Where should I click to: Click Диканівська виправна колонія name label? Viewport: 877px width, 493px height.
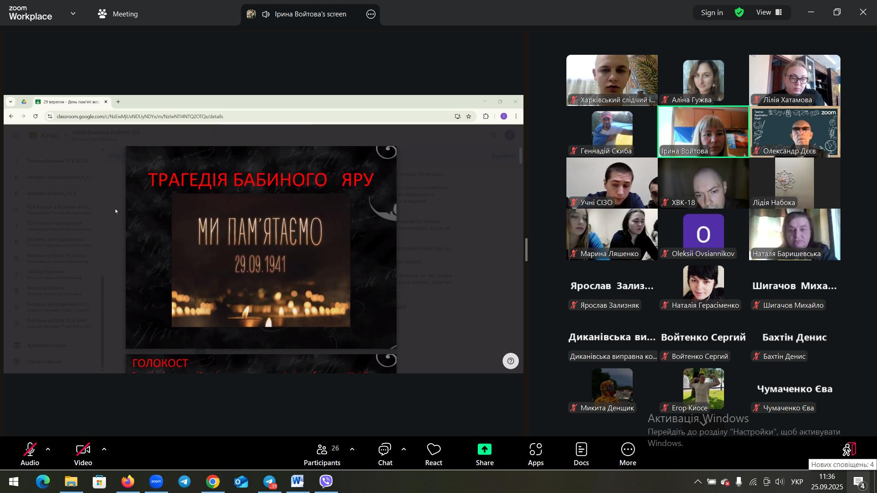(x=612, y=357)
